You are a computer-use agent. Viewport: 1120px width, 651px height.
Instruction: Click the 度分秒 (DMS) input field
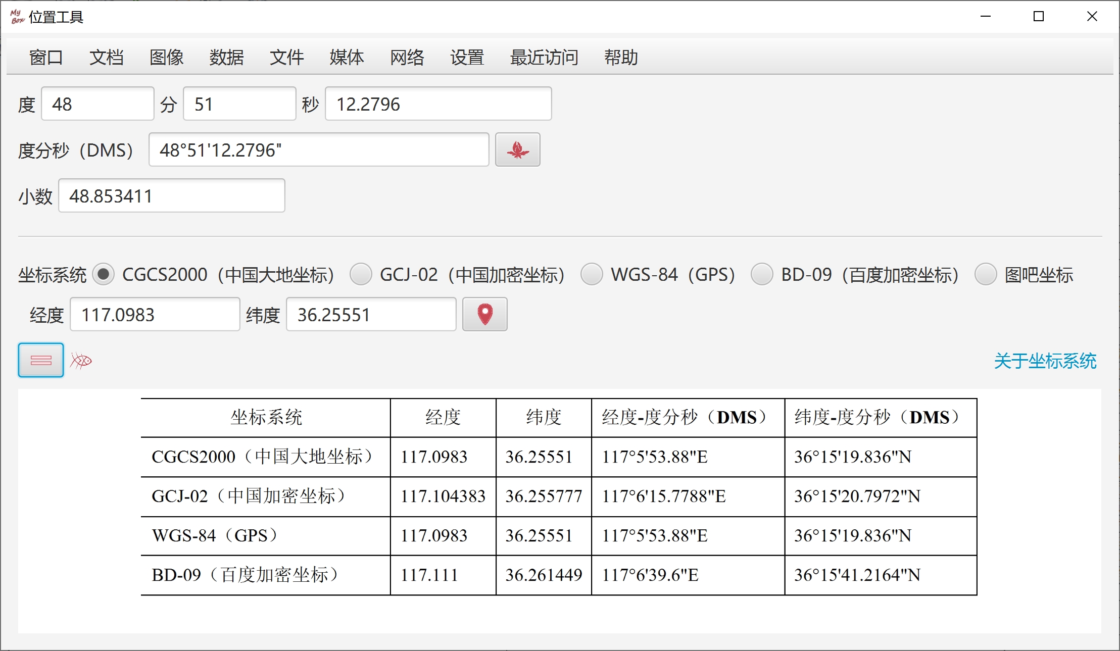(319, 149)
